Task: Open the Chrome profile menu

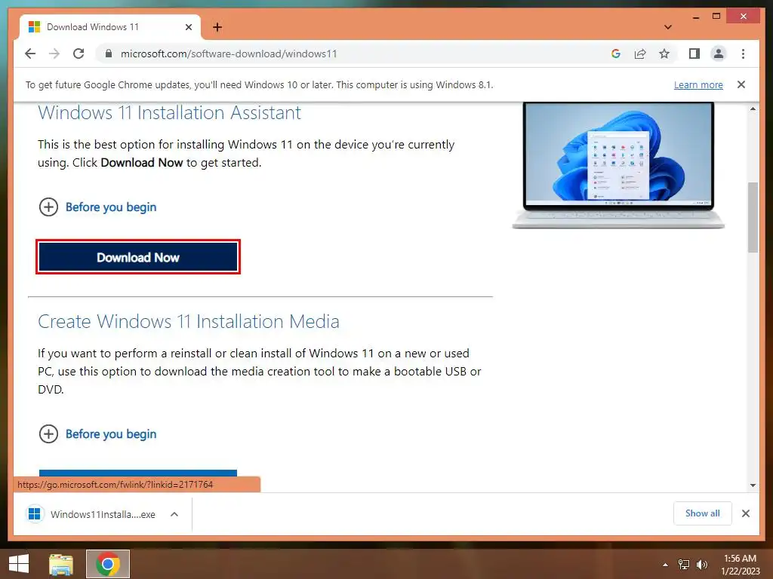Action: 719,54
